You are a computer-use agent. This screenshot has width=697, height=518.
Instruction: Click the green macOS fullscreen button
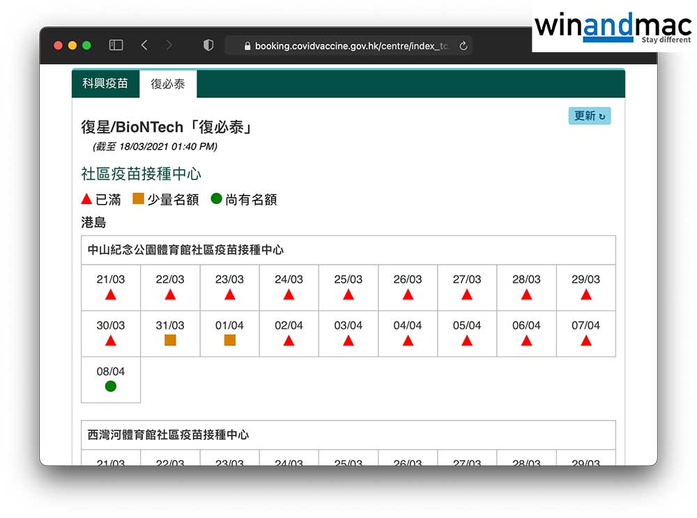point(87,45)
